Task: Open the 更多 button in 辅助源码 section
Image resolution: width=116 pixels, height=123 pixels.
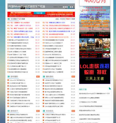Action: click(x=73, y=76)
